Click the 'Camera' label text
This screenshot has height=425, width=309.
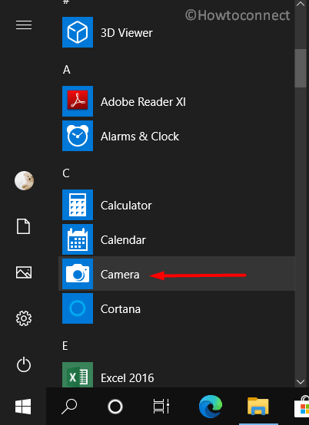pyautogui.click(x=120, y=275)
